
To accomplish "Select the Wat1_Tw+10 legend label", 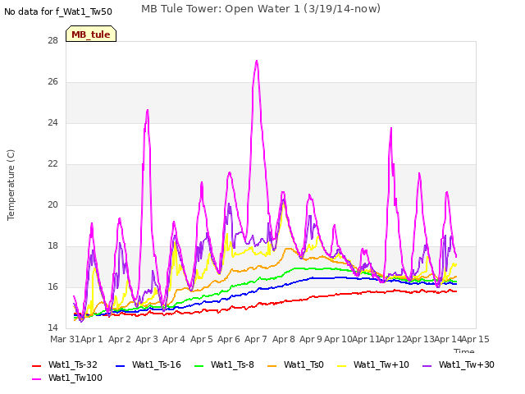I will pyautogui.click(x=381, y=364).
